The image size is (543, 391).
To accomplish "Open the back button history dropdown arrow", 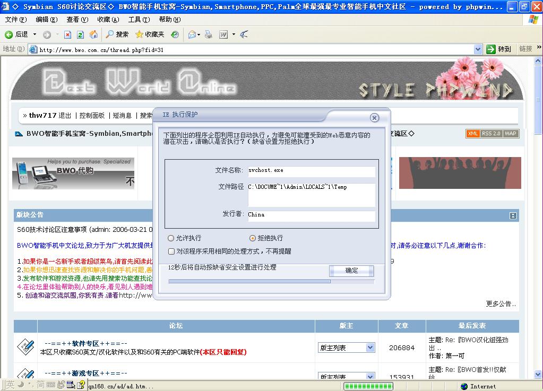I will [35, 34].
